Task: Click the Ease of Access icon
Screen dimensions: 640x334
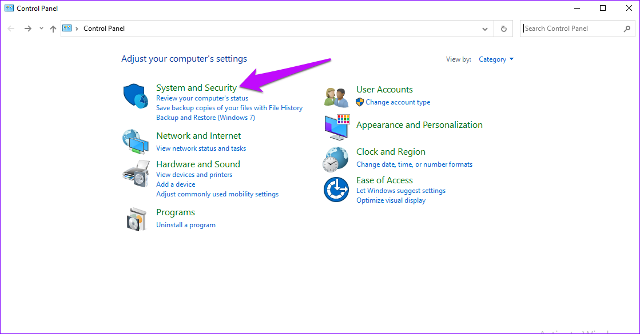Action: point(336,190)
